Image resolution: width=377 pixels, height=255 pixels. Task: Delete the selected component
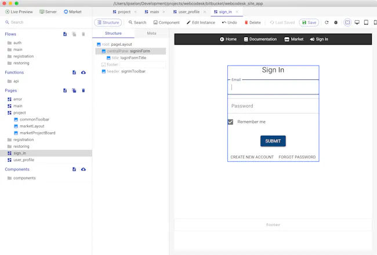(252, 23)
